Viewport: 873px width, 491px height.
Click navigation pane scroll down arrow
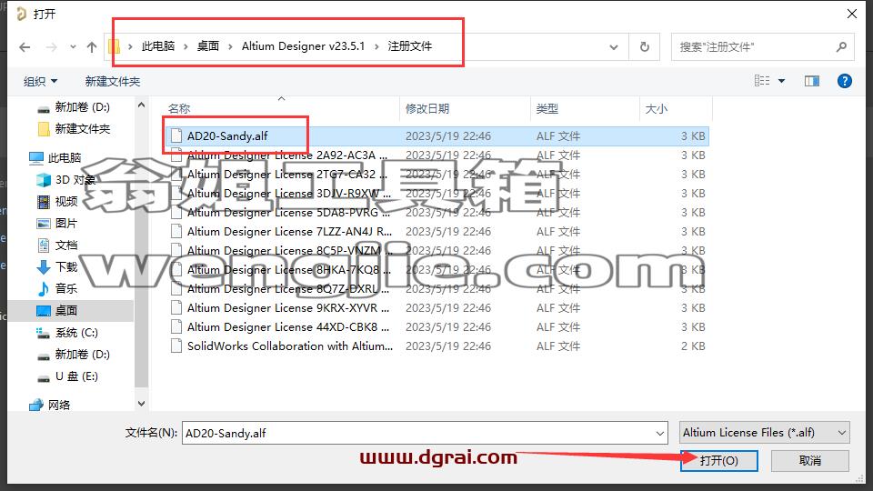tap(142, 404)
